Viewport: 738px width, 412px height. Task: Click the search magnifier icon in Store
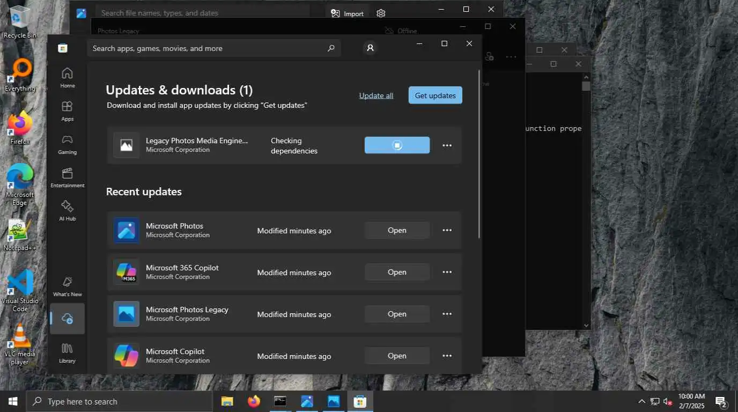[331, 48]
